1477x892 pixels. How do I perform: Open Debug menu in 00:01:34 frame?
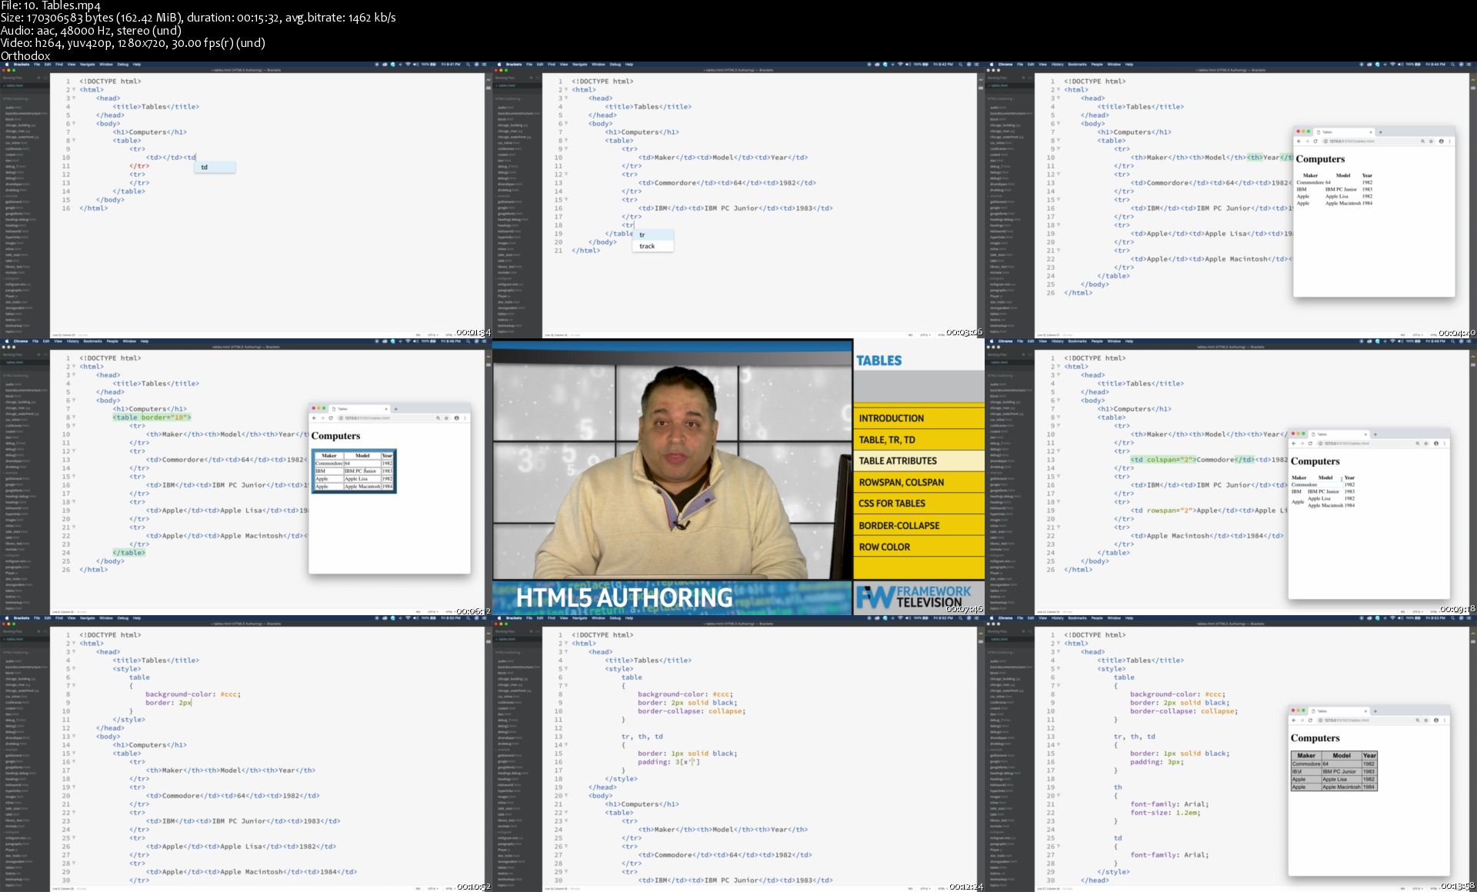point(123,65)
